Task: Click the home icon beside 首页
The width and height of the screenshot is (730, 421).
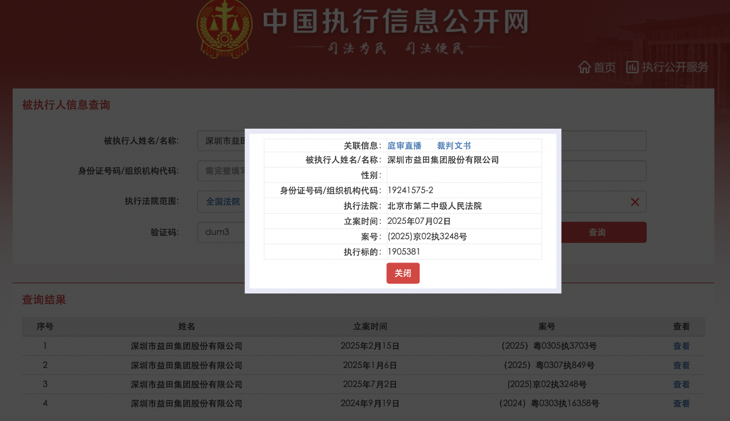Action: pos(585,67)
